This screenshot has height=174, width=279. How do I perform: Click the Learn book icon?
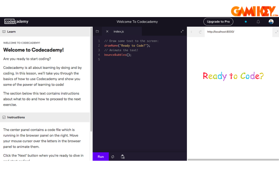coord(4,32)
